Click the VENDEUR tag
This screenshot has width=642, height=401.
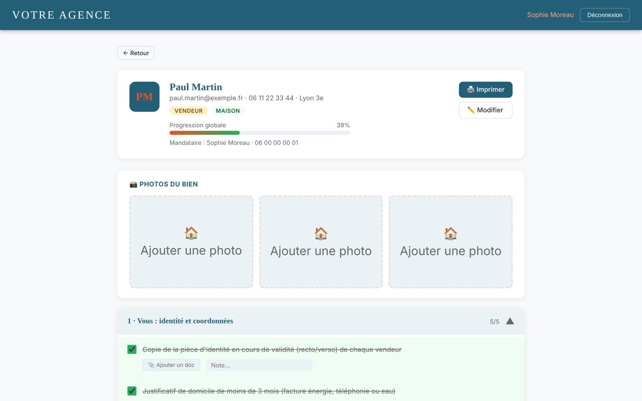188,111
